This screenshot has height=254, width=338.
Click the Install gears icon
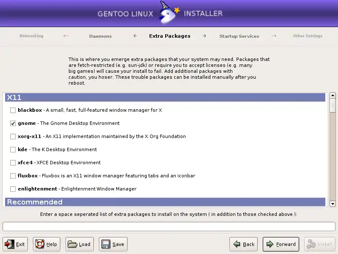(311, 244)
